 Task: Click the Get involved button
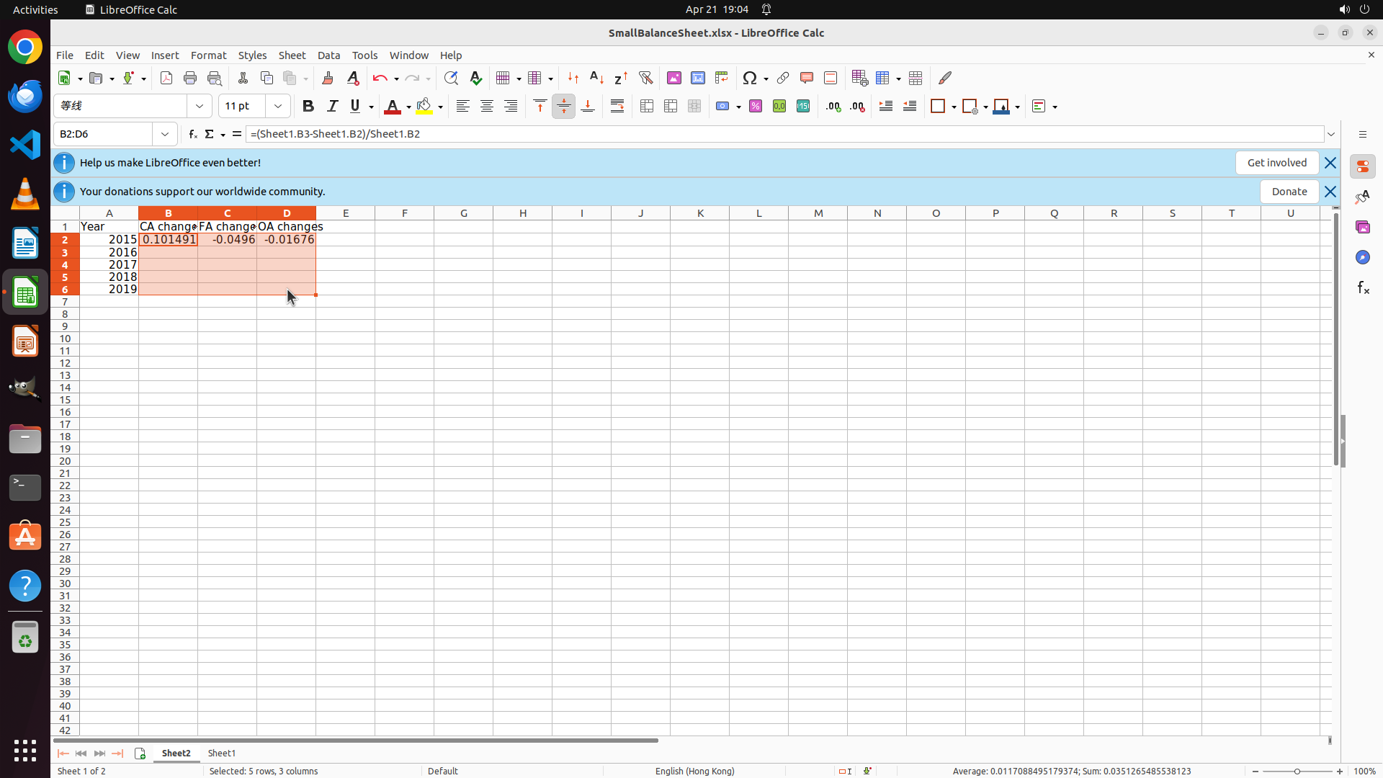1276,163
